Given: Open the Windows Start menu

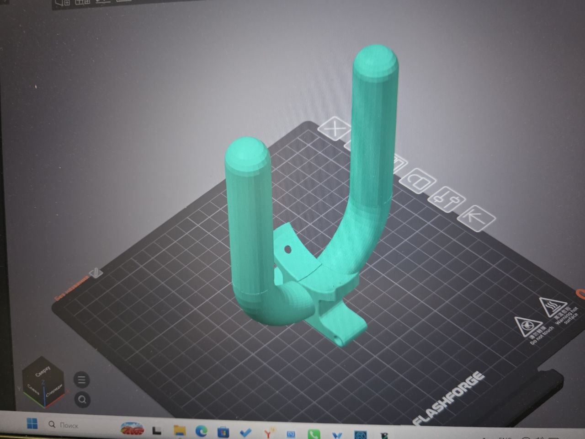Looking at the screenshot, I should coord(32,423).
